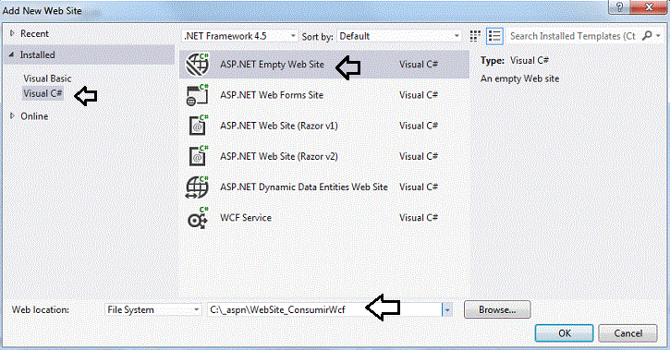Image resolution: width=670 pixels, height=350 pixels.
Task: Select ASP.NET Dynamic Data Entities Web Site text
Action: point(304,187)
